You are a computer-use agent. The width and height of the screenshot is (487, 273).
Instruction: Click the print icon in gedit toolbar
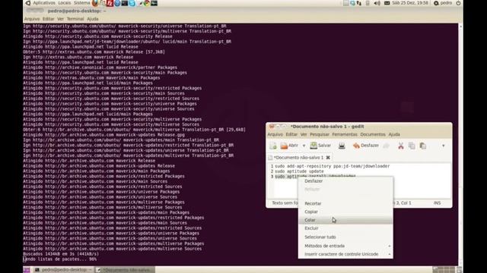click(x=342, y=146)
